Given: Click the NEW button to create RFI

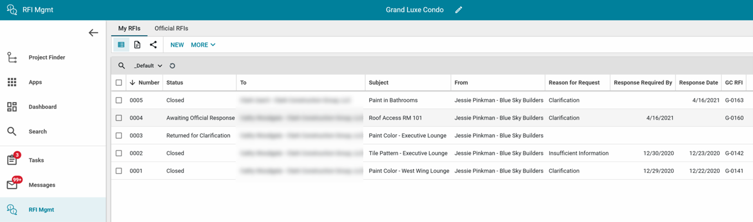Looking at the screenshot, I should (x=177, y=45).
